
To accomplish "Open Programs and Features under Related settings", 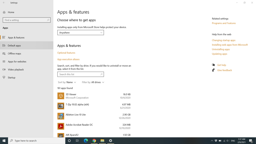I will tap(224, 23).
